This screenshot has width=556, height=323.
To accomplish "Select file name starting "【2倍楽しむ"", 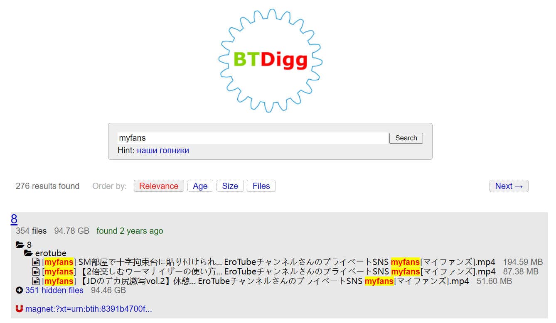I will 268,272.
